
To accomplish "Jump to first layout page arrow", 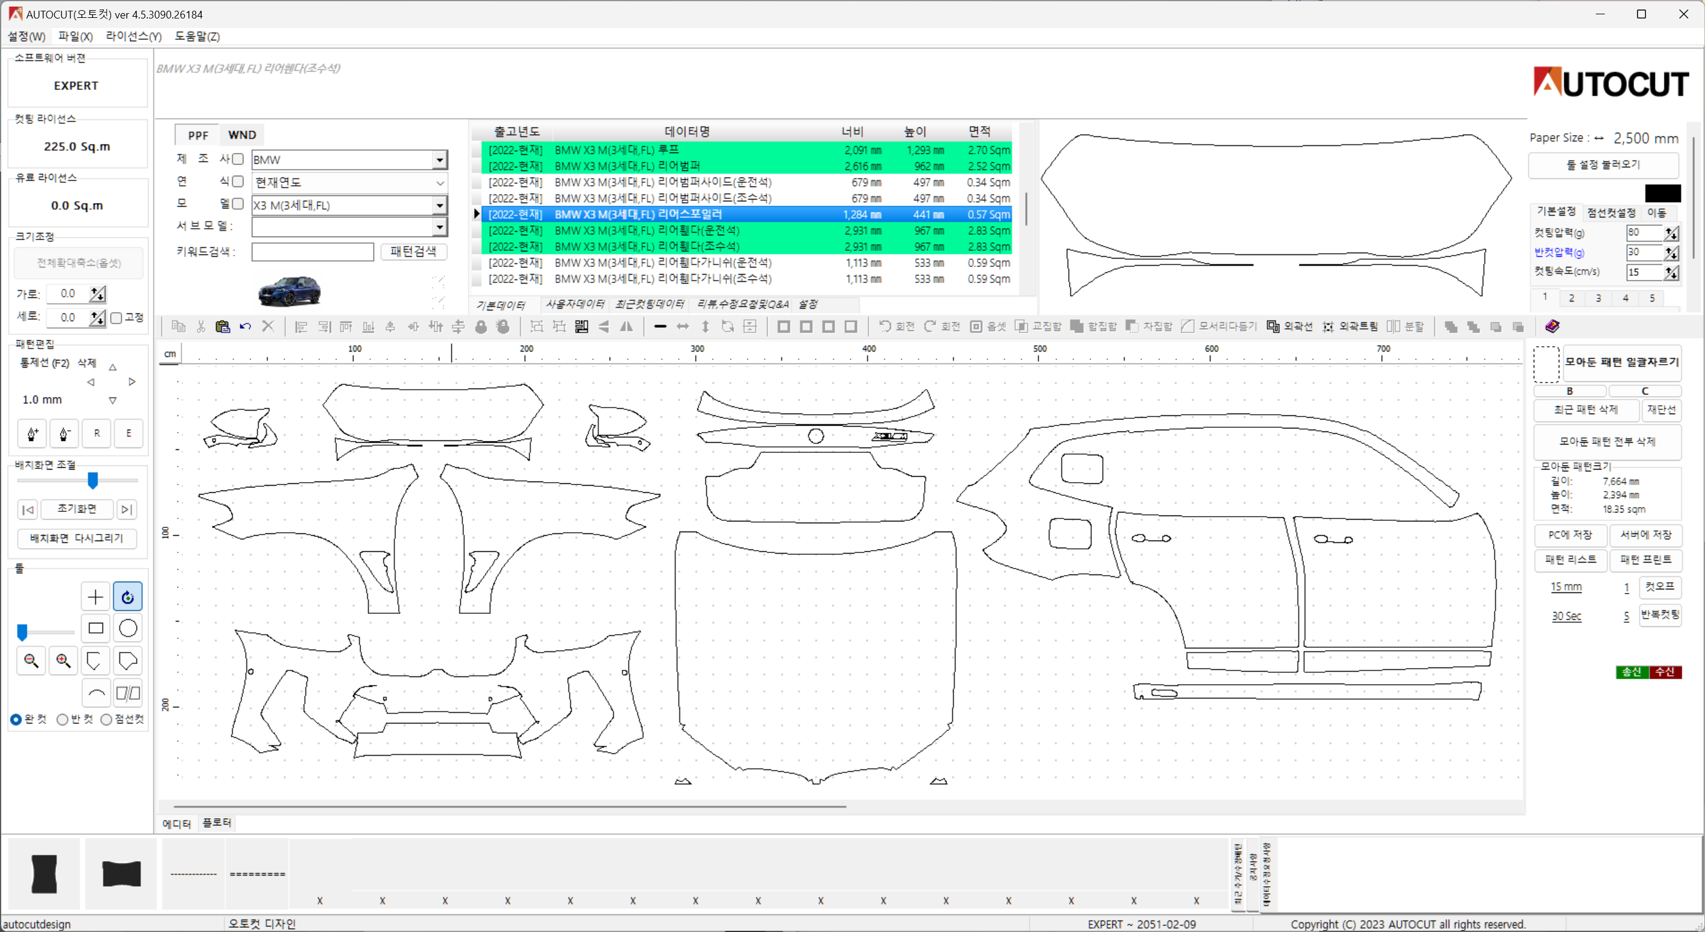I will tap(28, 510).
